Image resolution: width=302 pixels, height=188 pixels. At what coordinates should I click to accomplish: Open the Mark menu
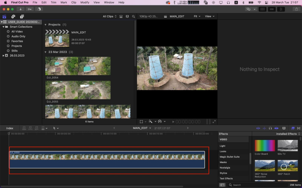(x=64, y=2)
